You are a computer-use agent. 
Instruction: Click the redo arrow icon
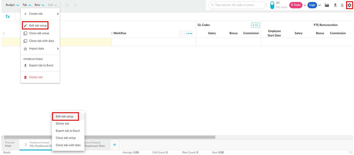click(x=75, y=5)
